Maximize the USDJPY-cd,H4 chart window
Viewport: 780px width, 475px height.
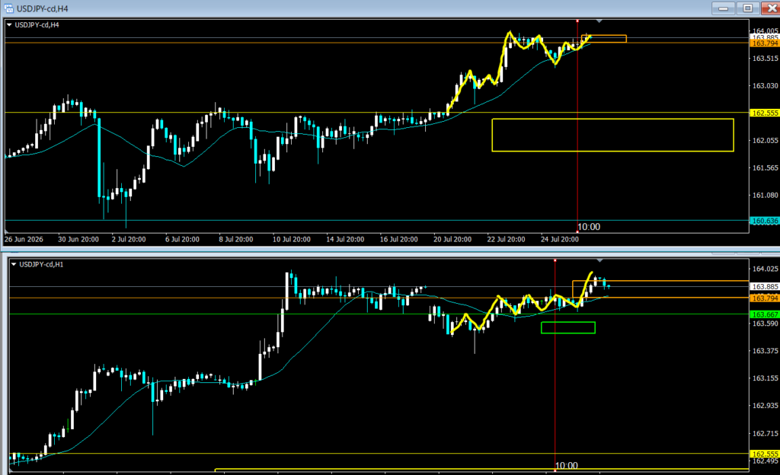pos(748,8)
